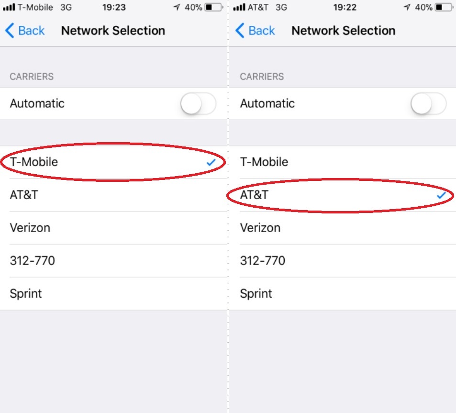Tap the Back chevron on the AT&T screen
The image size is (456, 413).
(240, 31)
